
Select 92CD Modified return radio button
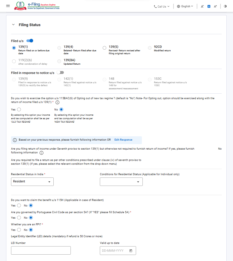[x=150, y=48]
